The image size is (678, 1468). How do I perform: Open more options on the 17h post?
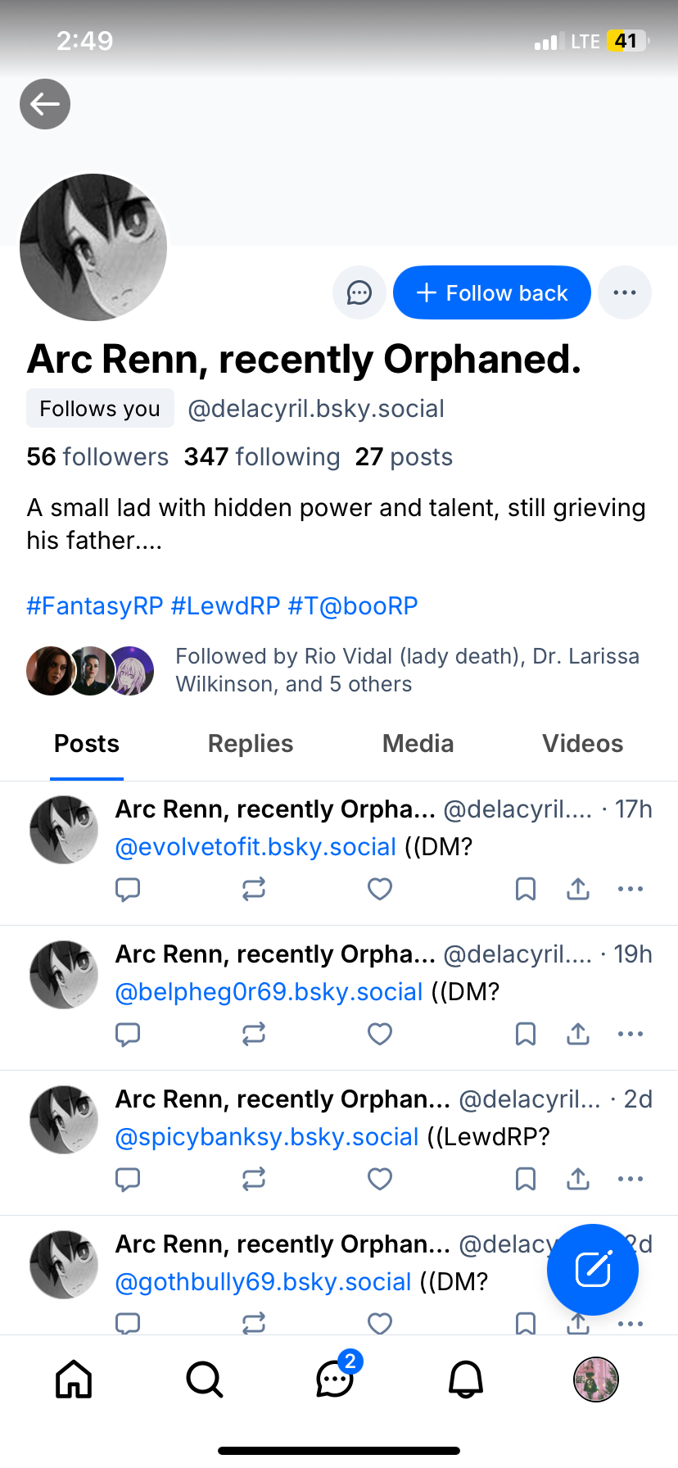[631, 889]
